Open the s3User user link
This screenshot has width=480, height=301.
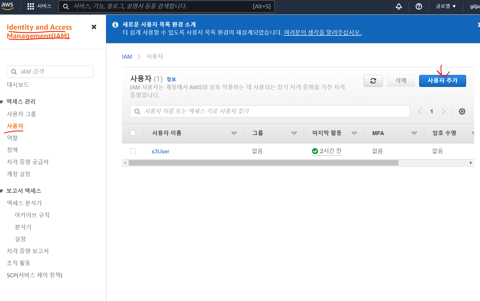point(160,151)
